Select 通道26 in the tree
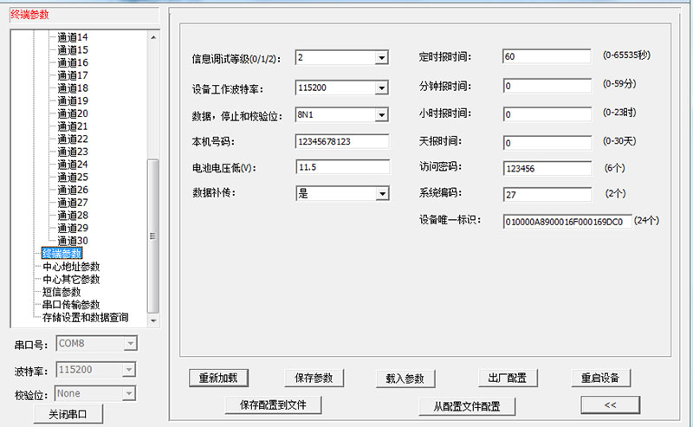693x427 pixels. [73, 190]
